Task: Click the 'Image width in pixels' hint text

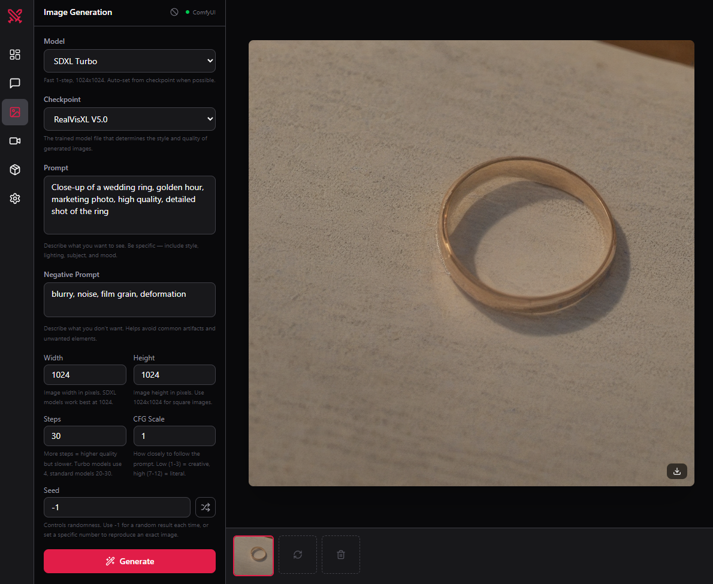Action: [80, 398]
